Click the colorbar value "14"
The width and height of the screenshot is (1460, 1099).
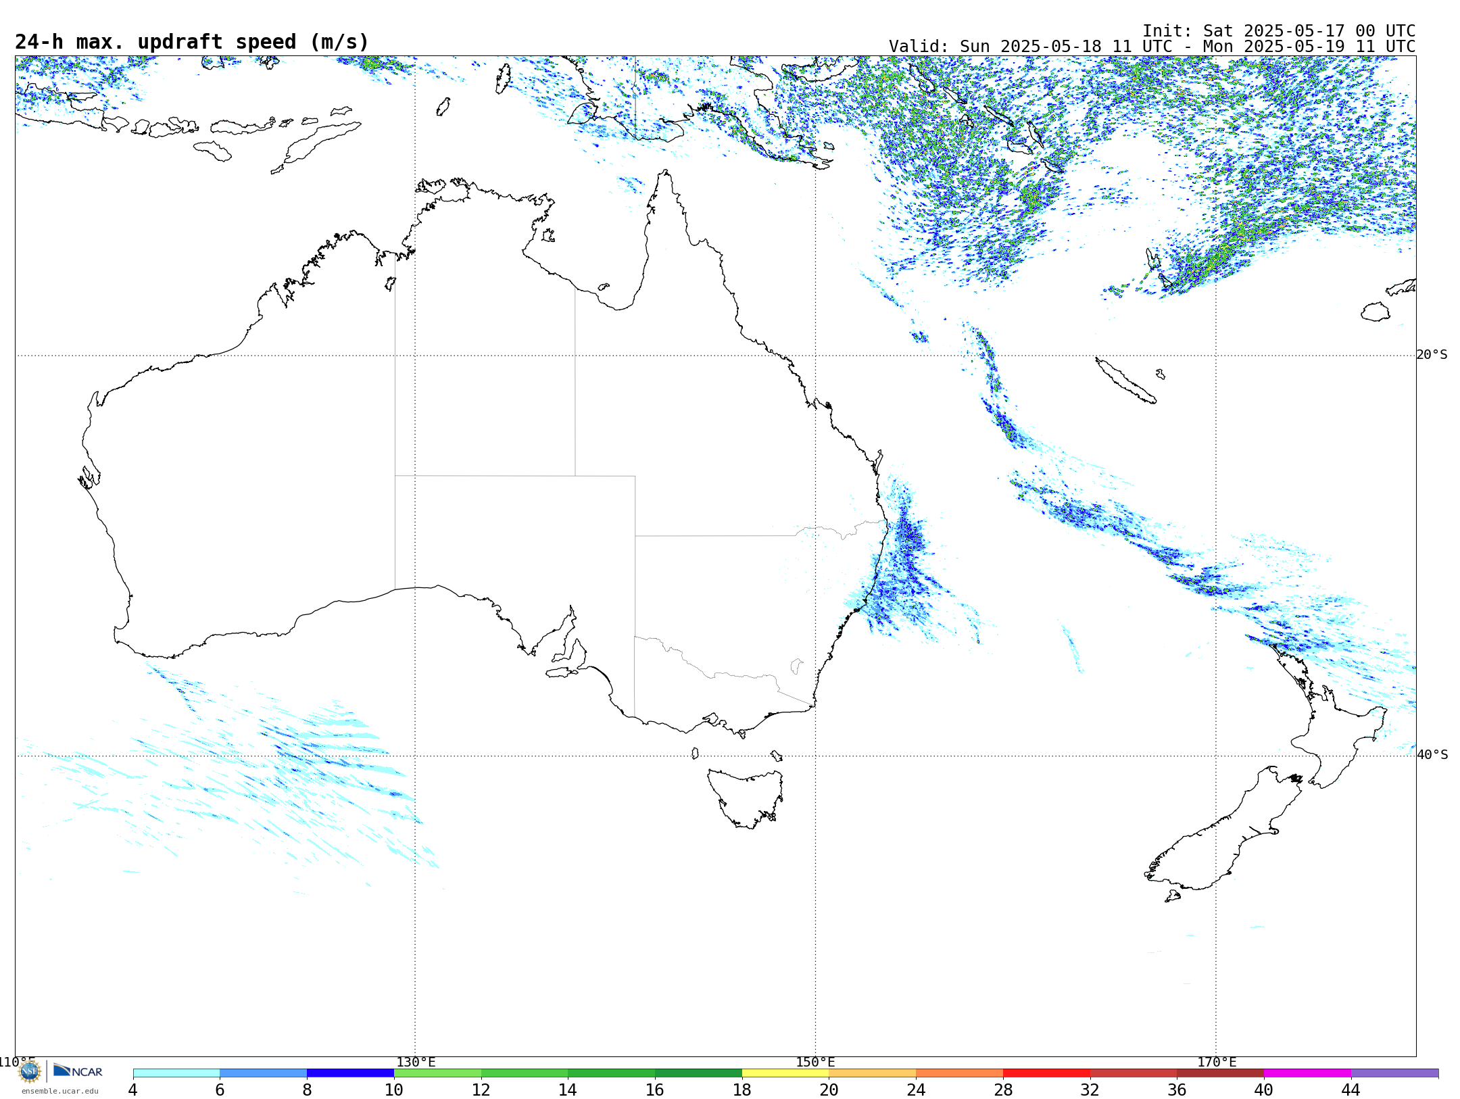click(568, 1090)
